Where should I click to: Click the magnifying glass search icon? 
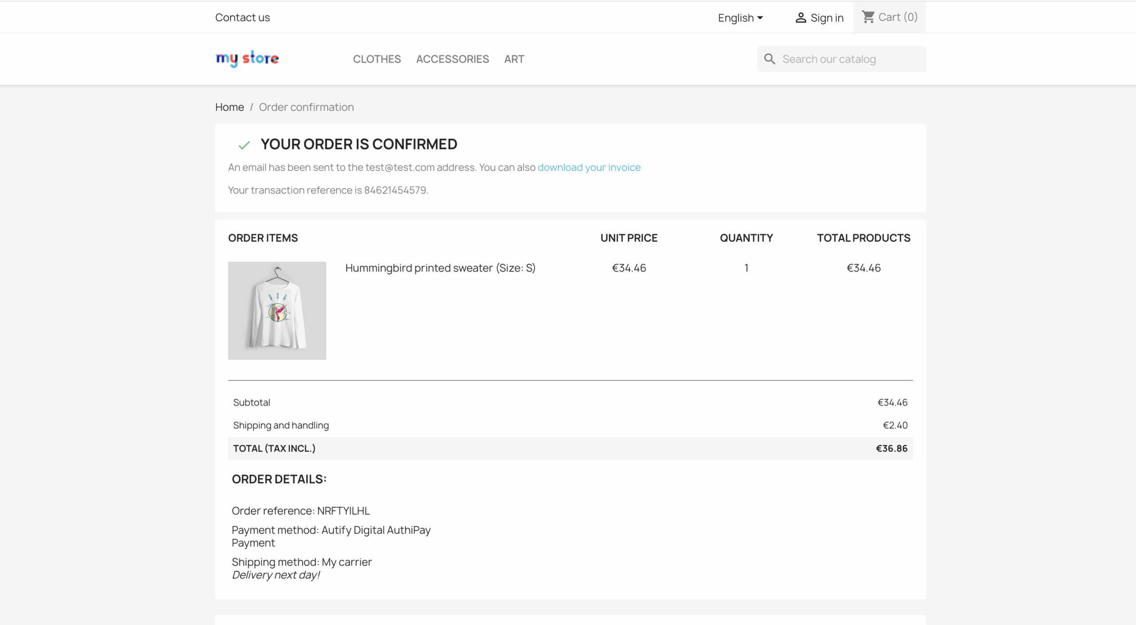click(769, 59)
